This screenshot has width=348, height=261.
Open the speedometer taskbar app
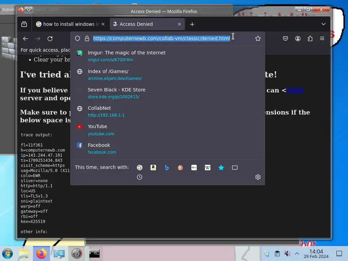[76, 254]
